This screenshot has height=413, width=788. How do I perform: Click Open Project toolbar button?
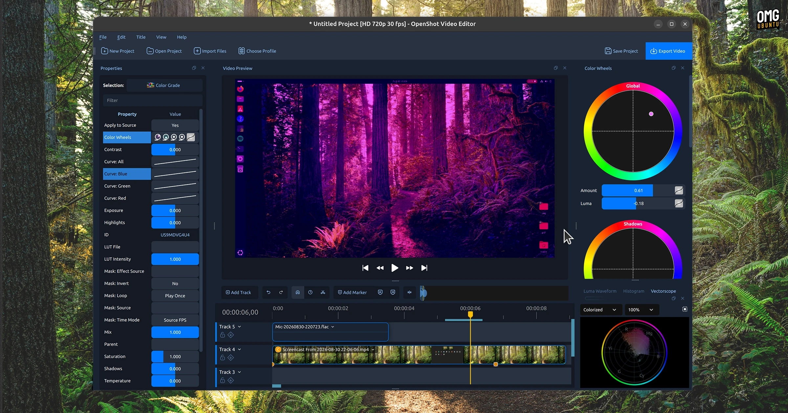point(164,51)
